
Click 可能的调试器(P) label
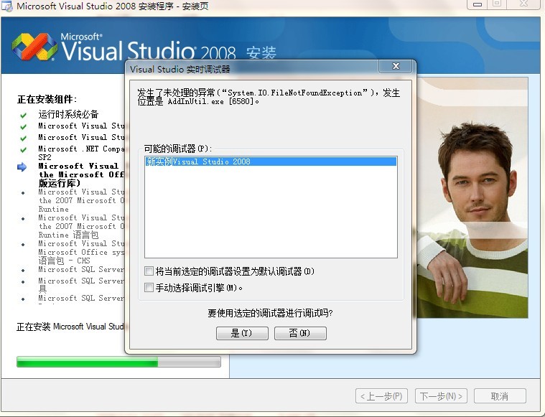(178, 149)
